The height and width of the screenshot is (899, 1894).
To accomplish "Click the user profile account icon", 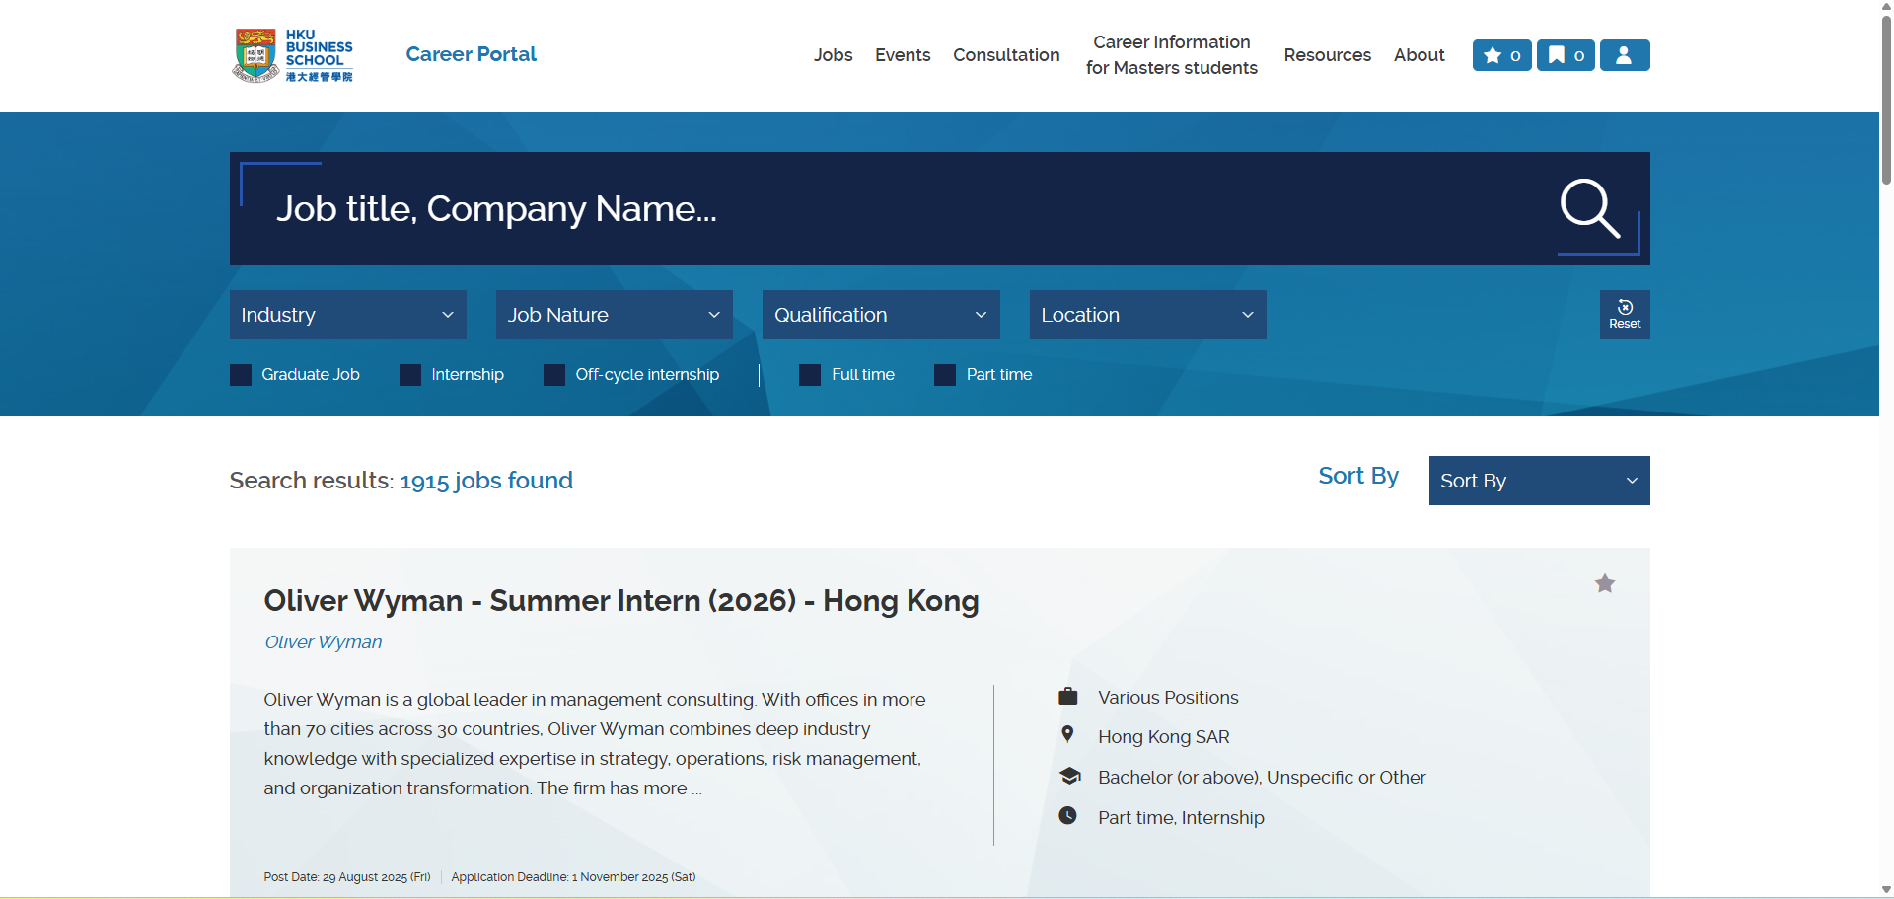I will [x=1624, y=55].
